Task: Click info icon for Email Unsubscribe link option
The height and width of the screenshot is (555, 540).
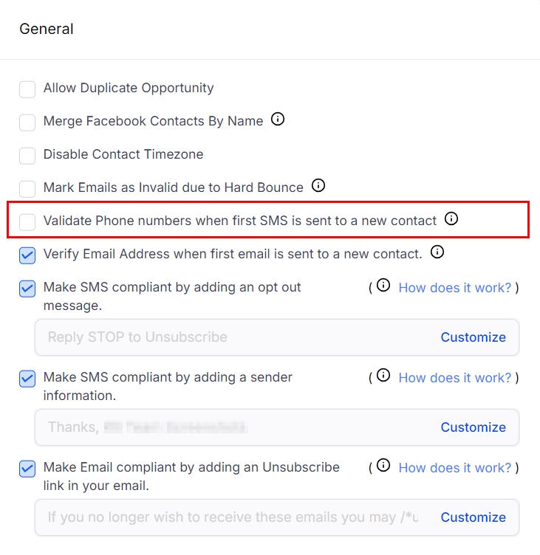Action: pos(383,466)
